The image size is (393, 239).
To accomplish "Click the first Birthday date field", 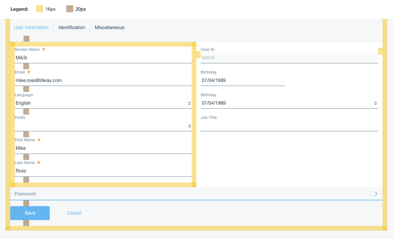I will 243,80.
